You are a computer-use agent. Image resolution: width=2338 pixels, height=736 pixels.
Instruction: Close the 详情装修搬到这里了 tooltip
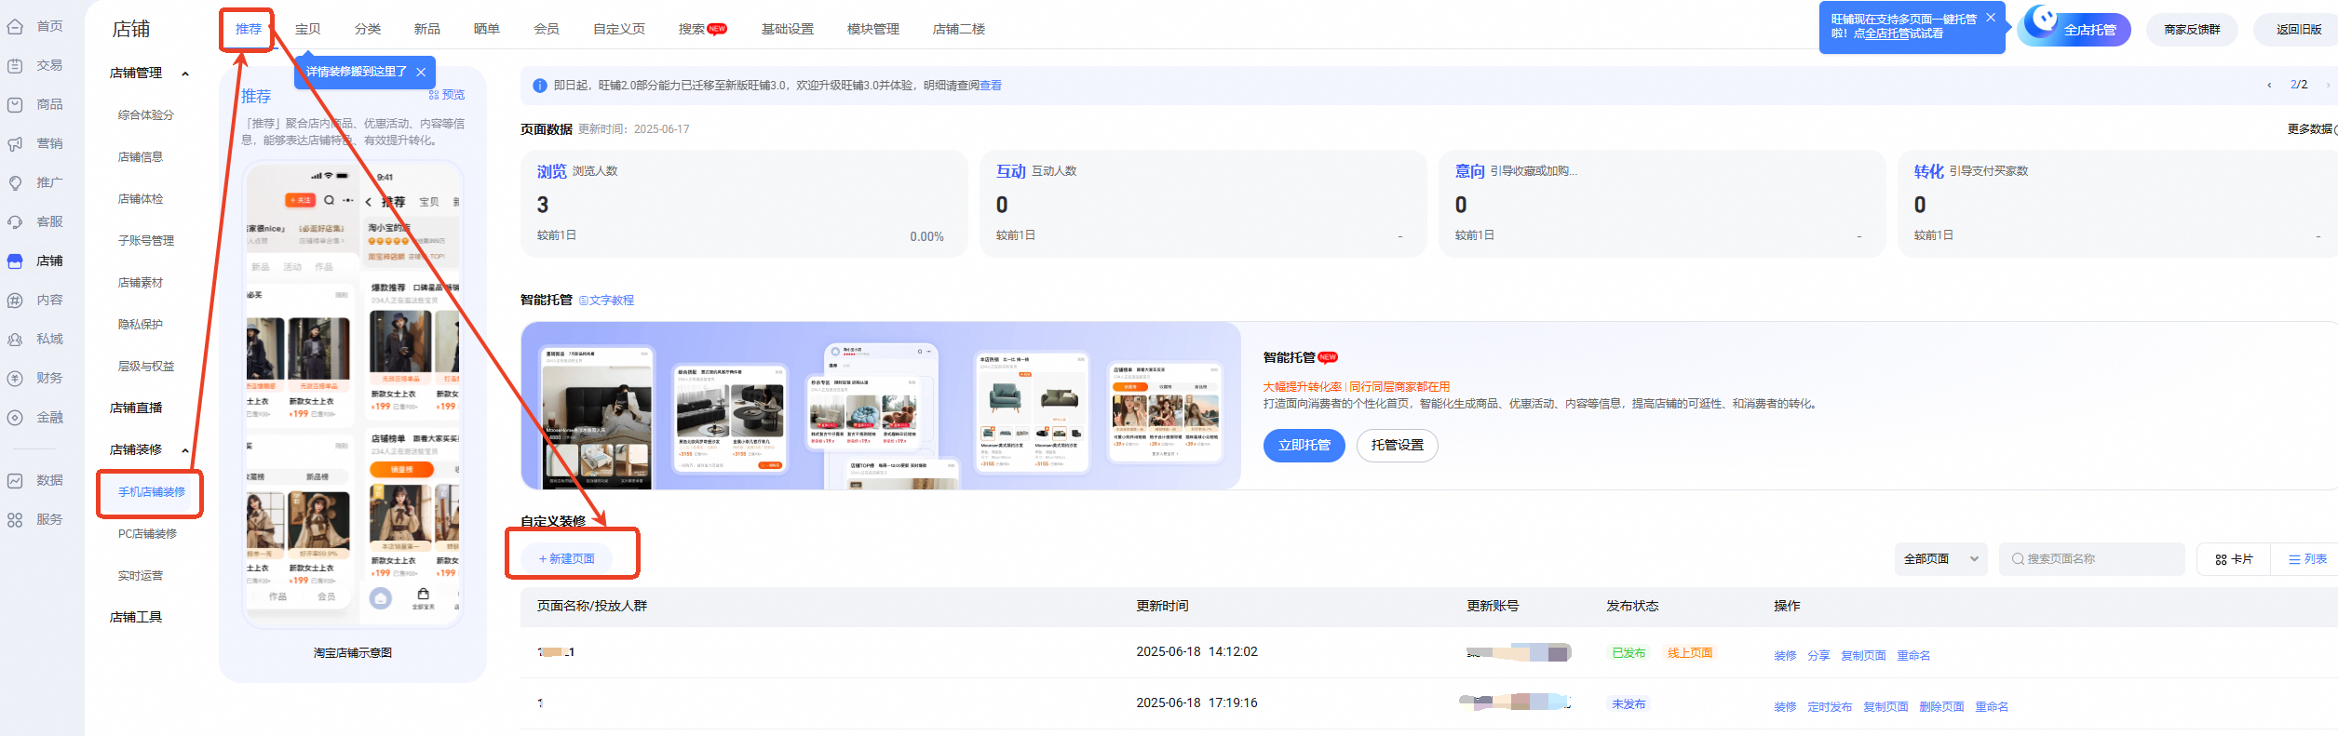click(x=421, y=72)
